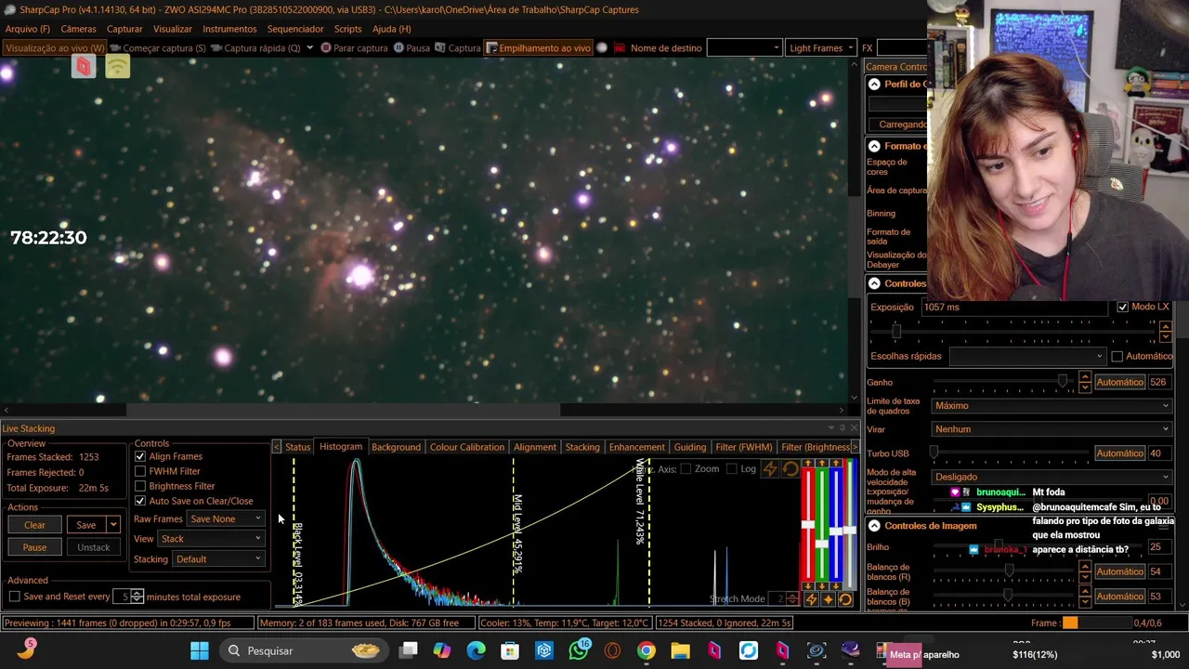1189x669 pixels.
Task: Click Pause button in Actions
Action: click(x=34, y=547)
